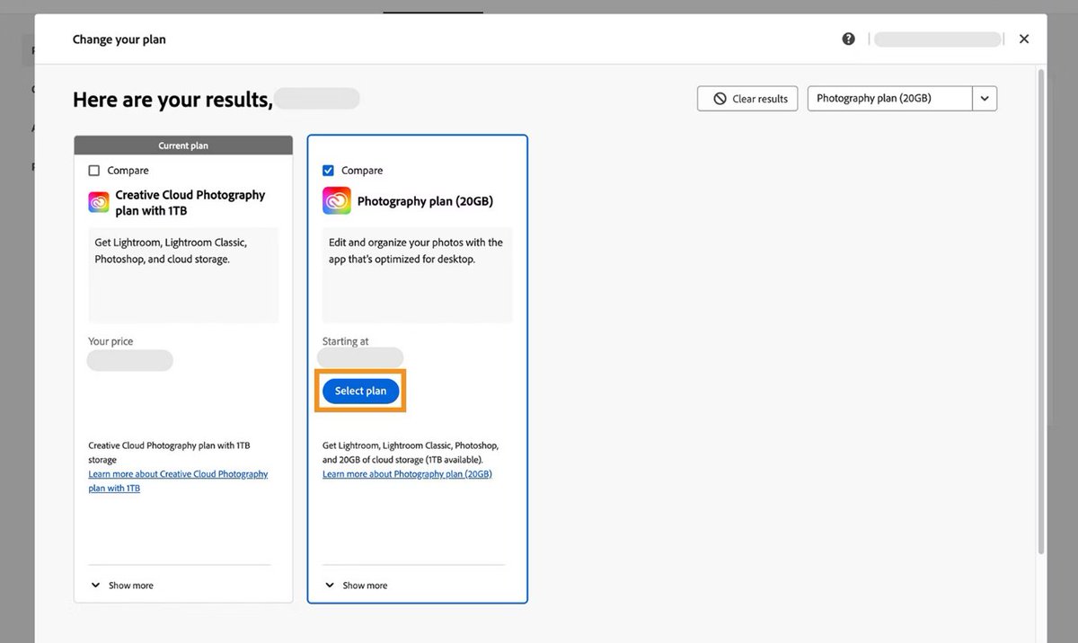Open the plan dropdown arrow next to Photography plan (20GB)
This screenshot has height=643, width=1078.
point(985,99)
